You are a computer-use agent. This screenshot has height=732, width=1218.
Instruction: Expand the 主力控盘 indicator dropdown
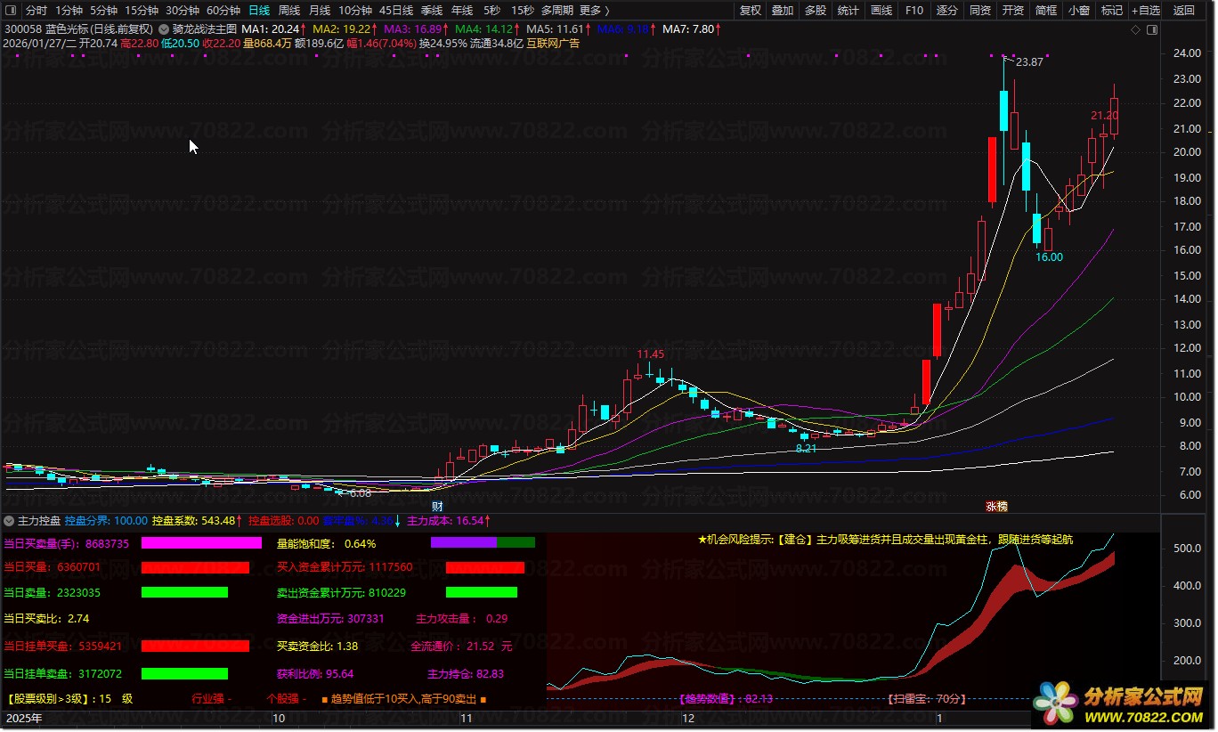coord(9,520)
